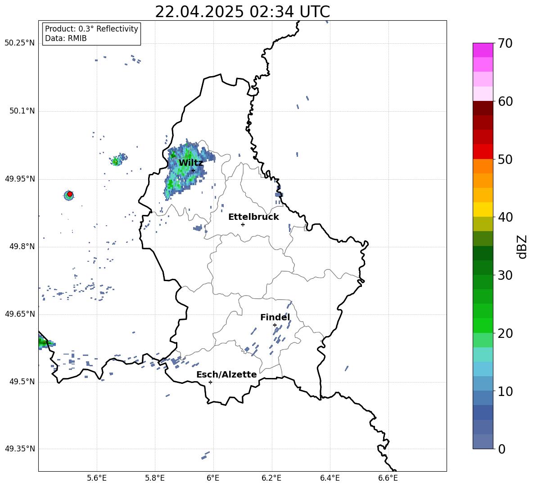Click the colorbar value 0
Screen dimensions: 533x487
[x=501, y=449]
